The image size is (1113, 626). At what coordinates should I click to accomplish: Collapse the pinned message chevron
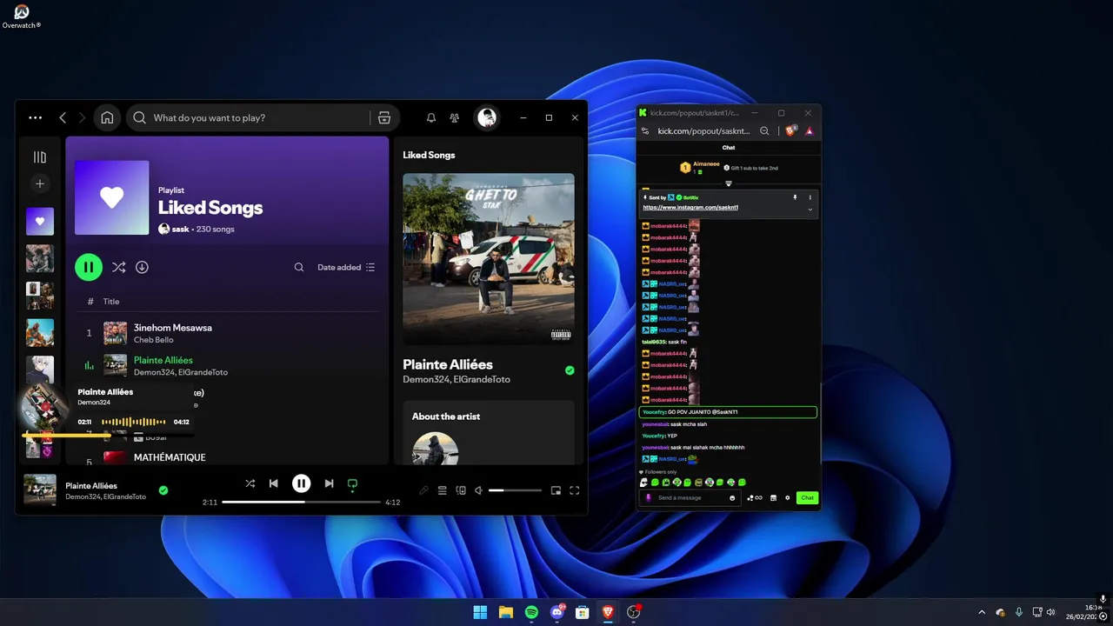point(810,209)
